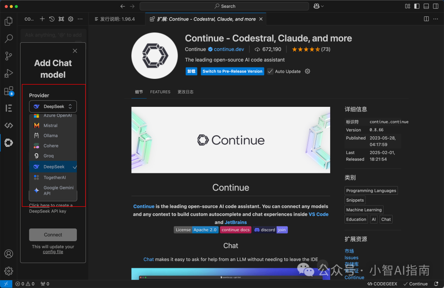This screenshot has width=444, height=288.
Task: Open the Extensions view with badge
Action: (9, 91)
